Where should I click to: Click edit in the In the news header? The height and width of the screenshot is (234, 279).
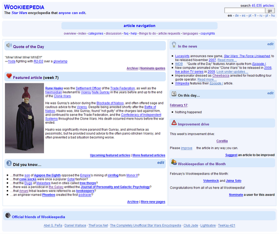tap(270, 44)
